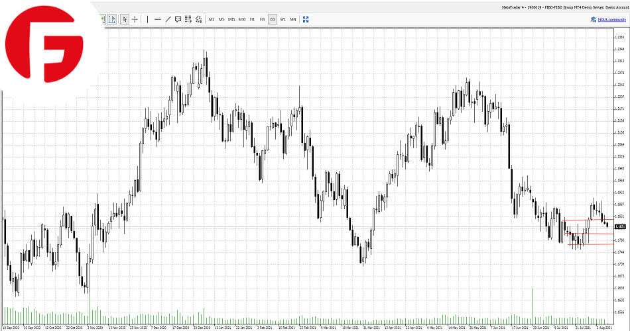Switch chart to M1 timeframe

212,19
